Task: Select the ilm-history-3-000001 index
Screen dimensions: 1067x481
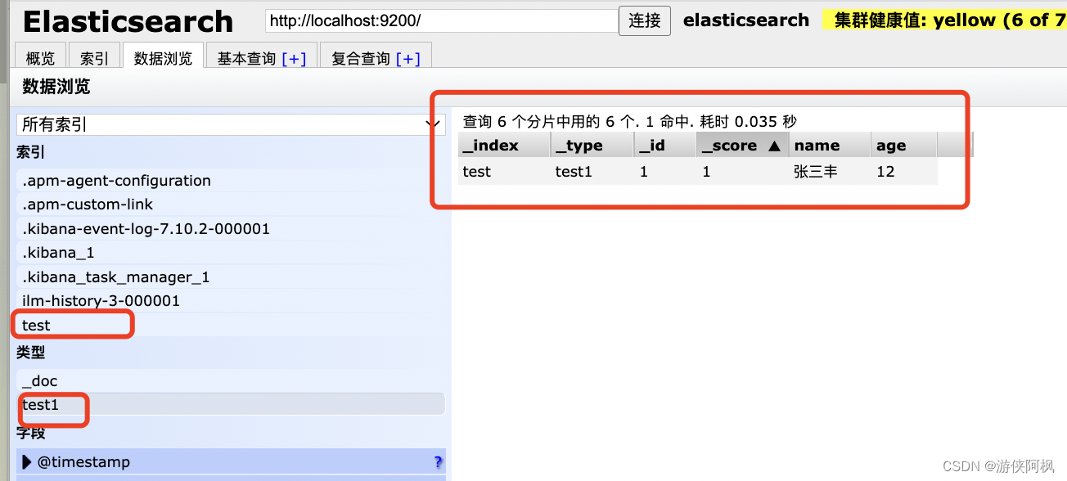Action: click(231, 300)
